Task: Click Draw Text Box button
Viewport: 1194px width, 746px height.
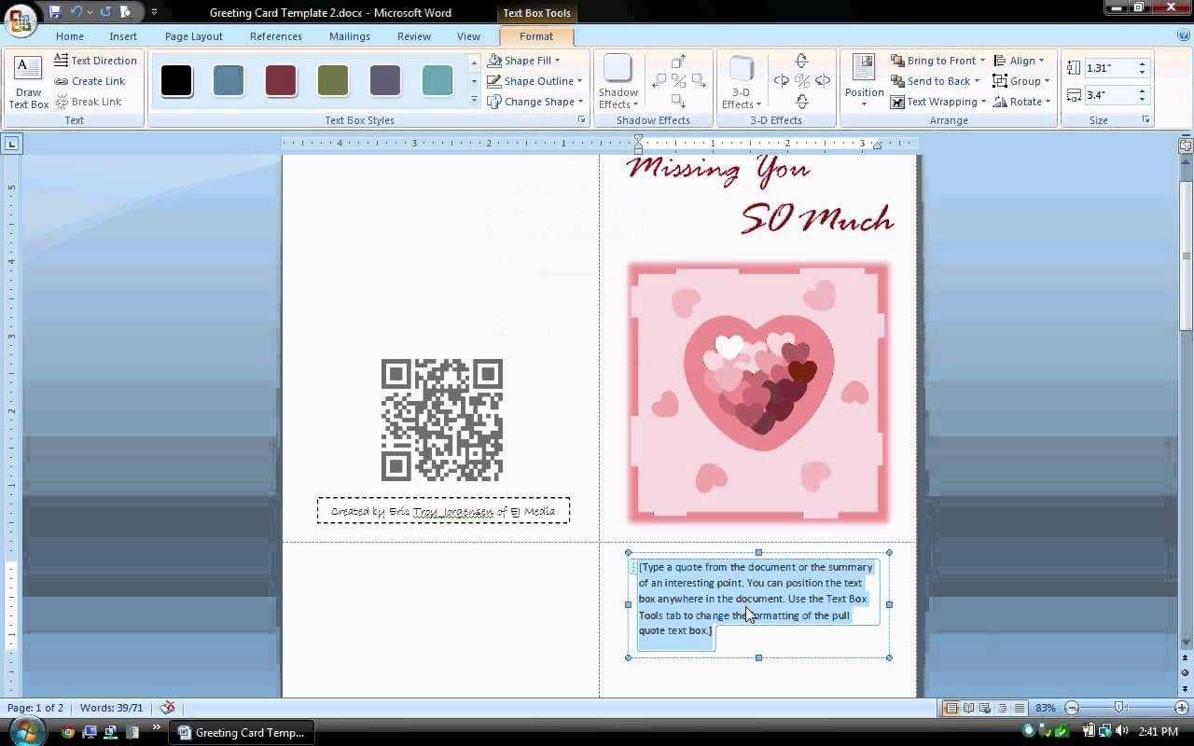Action: coord(28,82)
